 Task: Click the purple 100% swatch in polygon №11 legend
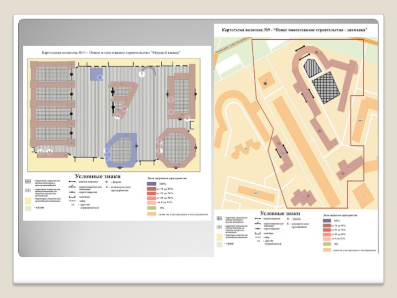151,184
